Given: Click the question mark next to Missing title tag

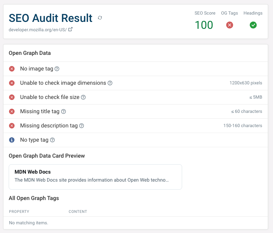Looking at the screenshot, I should click(x=63, y=111).
